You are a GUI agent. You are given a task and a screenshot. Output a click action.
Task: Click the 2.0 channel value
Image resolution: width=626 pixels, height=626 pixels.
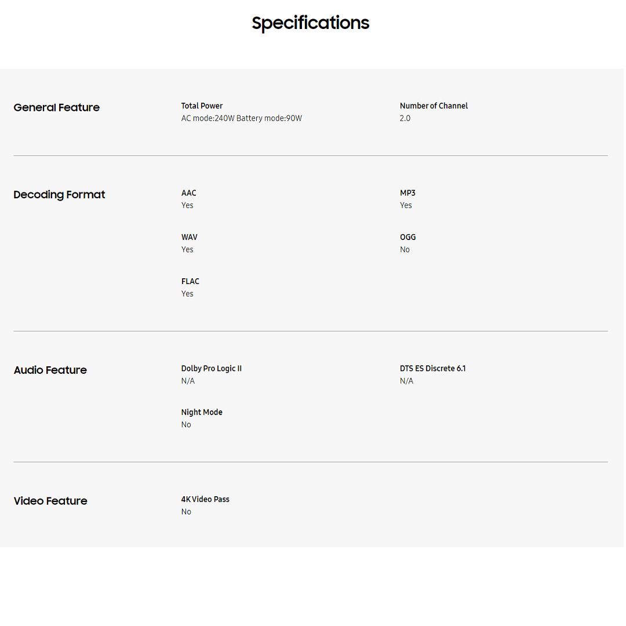[x=405, y=118]
